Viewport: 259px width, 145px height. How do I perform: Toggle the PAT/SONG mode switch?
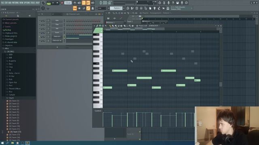(x=49, y=3)
